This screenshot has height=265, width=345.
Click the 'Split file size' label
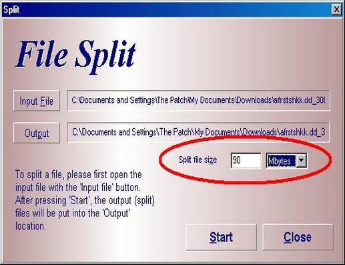click(198, 160)
